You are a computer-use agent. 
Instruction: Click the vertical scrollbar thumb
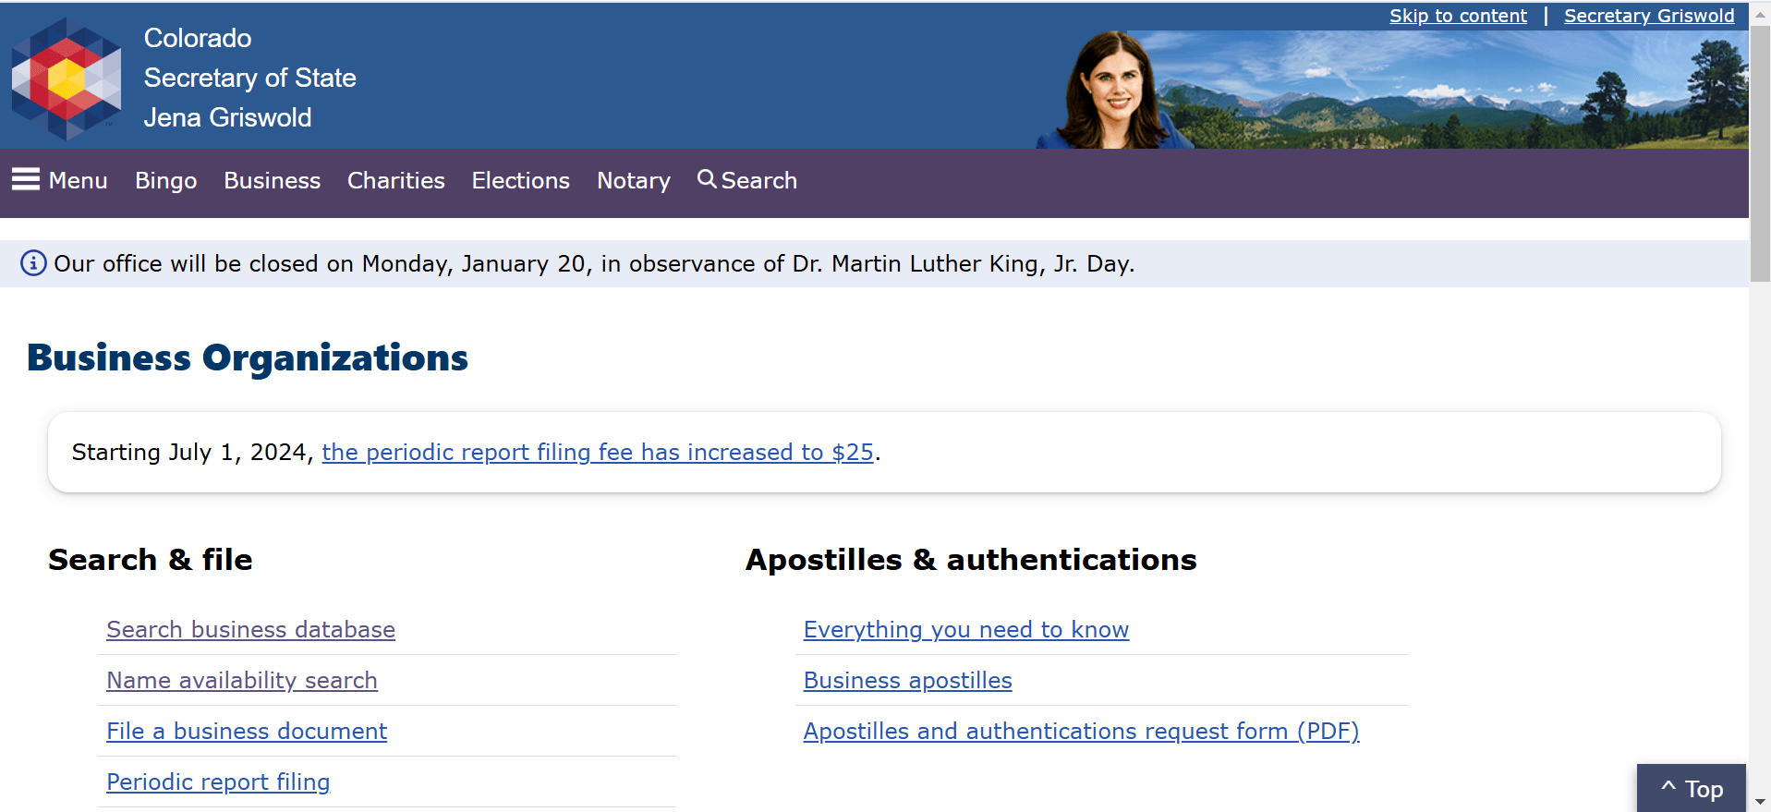[1760, 153]
